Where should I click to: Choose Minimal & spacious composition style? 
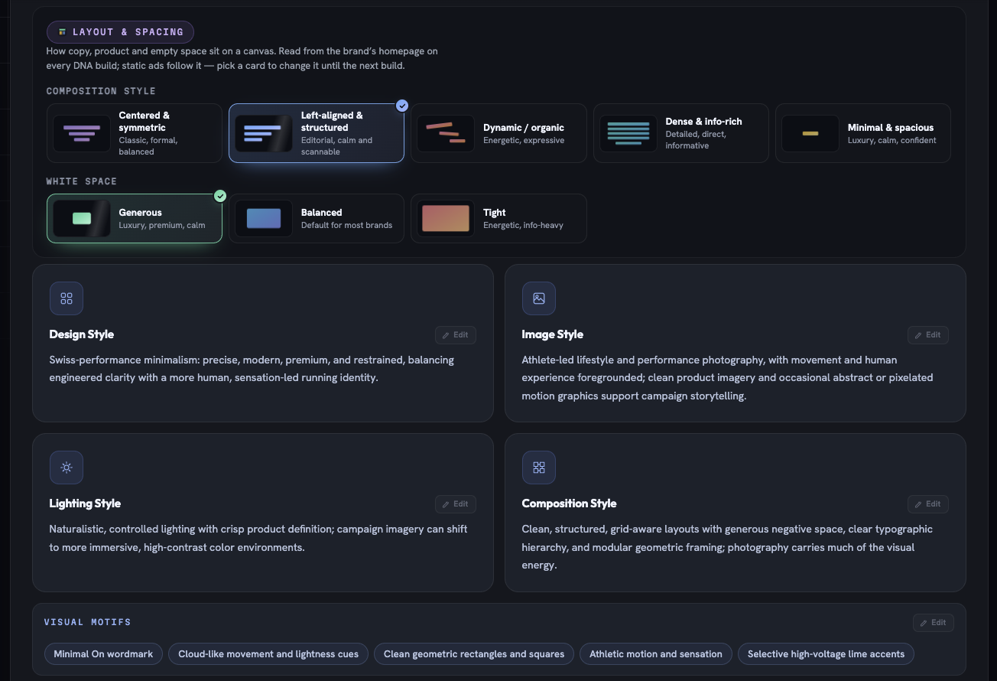[x=863, y=133]
